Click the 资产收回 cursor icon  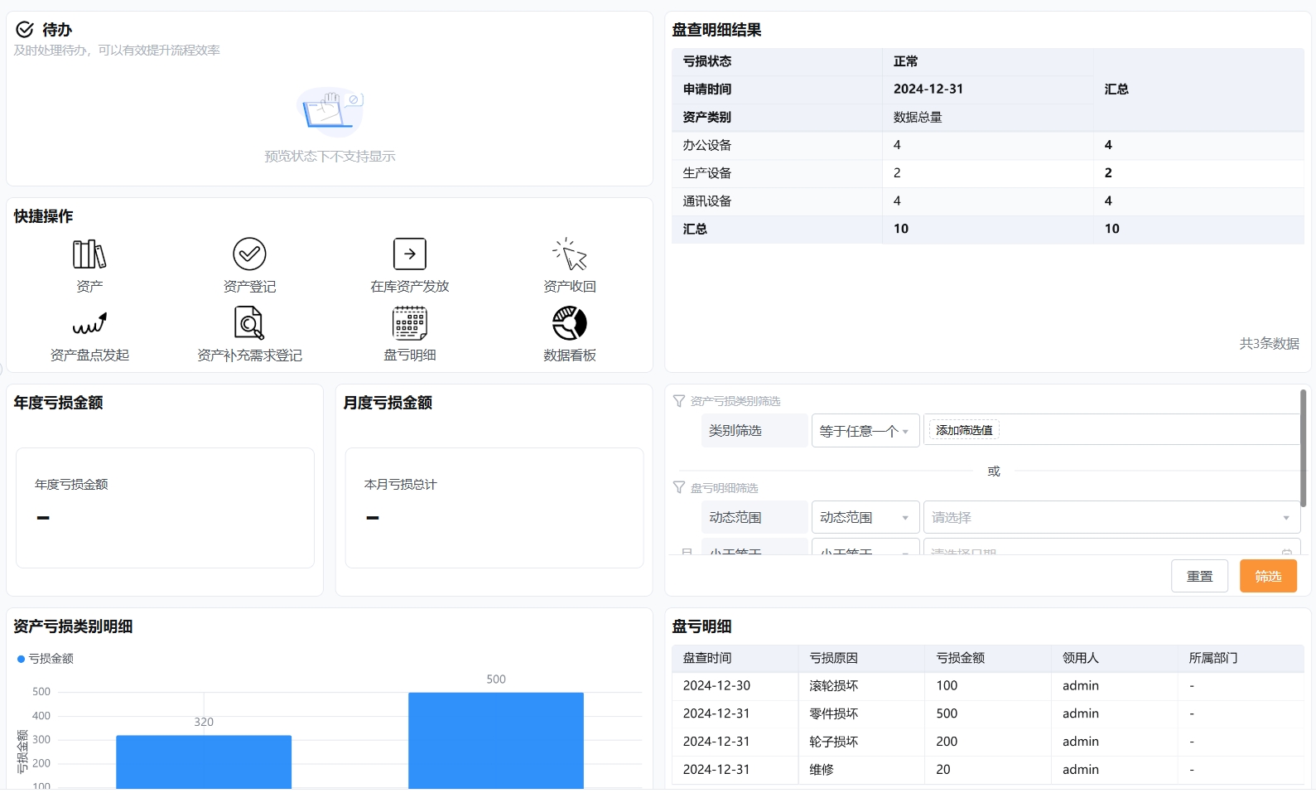(x=570, y=254)
